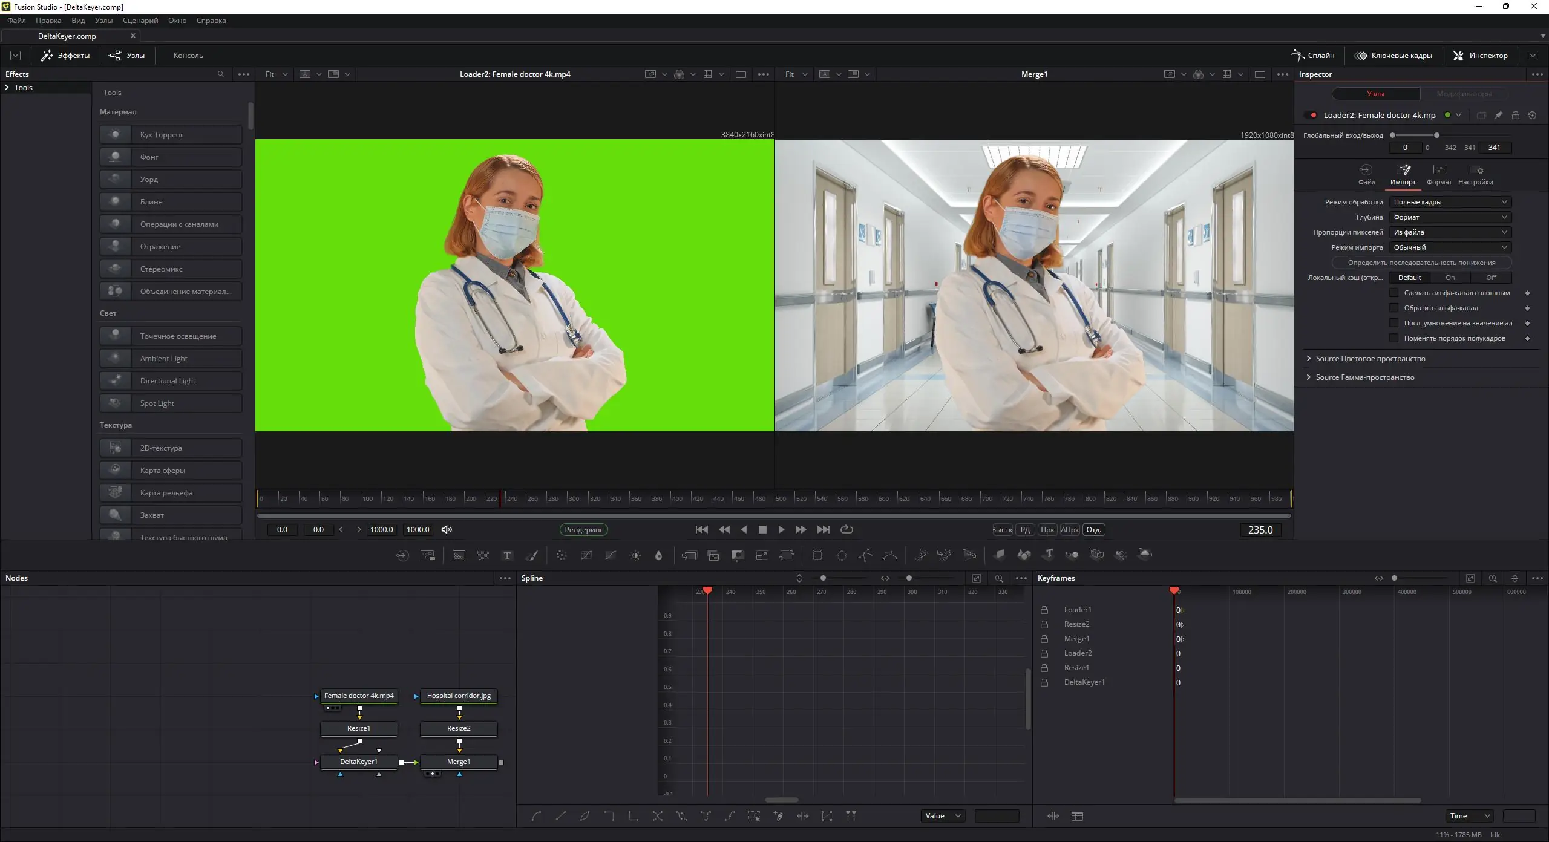
Task: Toggle the audio mute speaker icon
Action: coord(447,529)
